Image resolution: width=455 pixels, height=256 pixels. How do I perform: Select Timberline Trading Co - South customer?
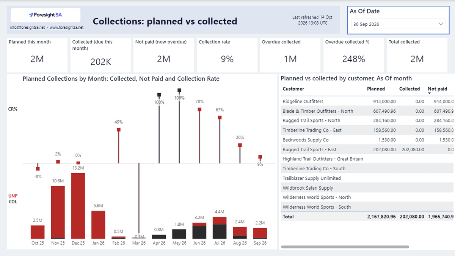coord(314,168)
